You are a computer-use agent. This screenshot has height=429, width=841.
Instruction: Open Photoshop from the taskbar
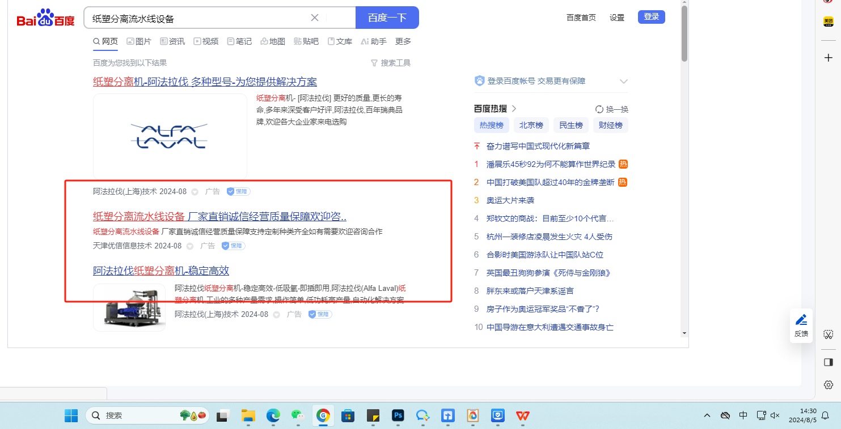tap(398, 416)
